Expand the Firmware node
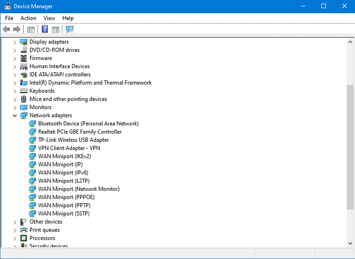This screenshot has width=355, height=259. pos(15,59)
